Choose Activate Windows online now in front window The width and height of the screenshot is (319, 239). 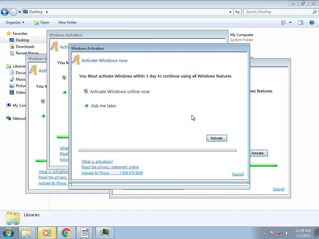[120, 91]
